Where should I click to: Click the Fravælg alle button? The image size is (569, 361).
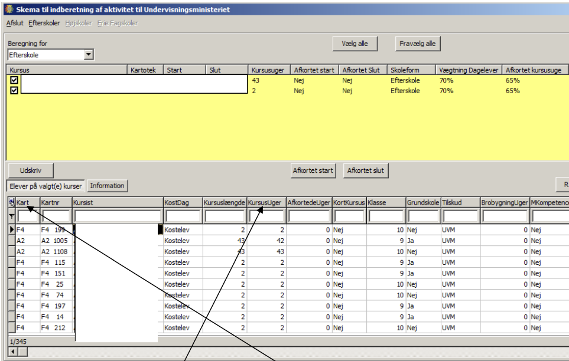coord(417,44)
